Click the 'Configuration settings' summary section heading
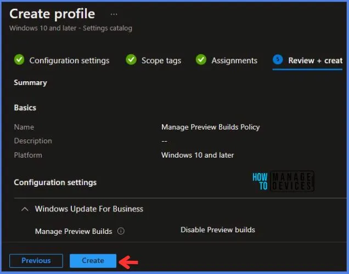The width and height of the screenshot is (349, 274). (55, 182)
